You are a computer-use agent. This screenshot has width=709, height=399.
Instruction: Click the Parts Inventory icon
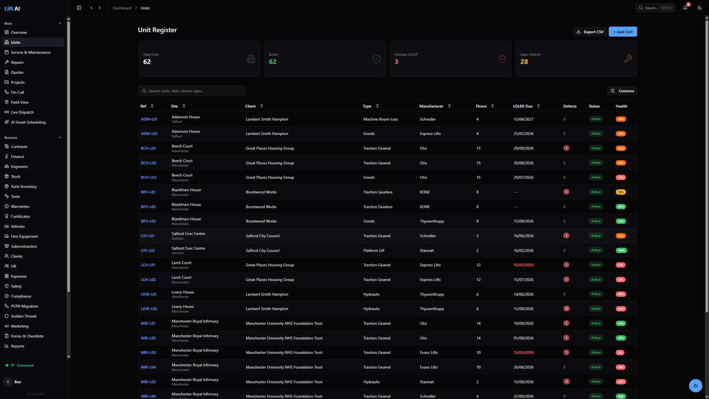(x=6, y=187)
